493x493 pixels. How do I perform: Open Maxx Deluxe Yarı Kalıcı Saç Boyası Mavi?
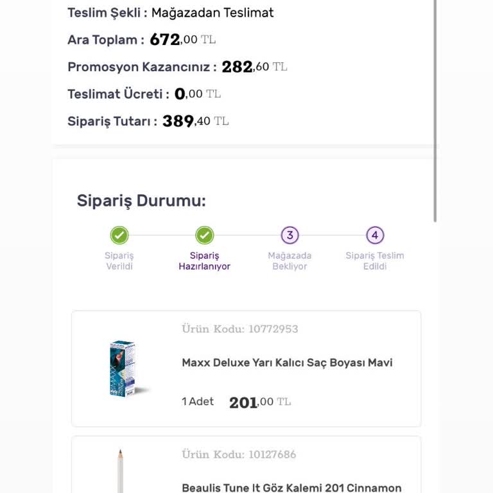pos(287,363)
